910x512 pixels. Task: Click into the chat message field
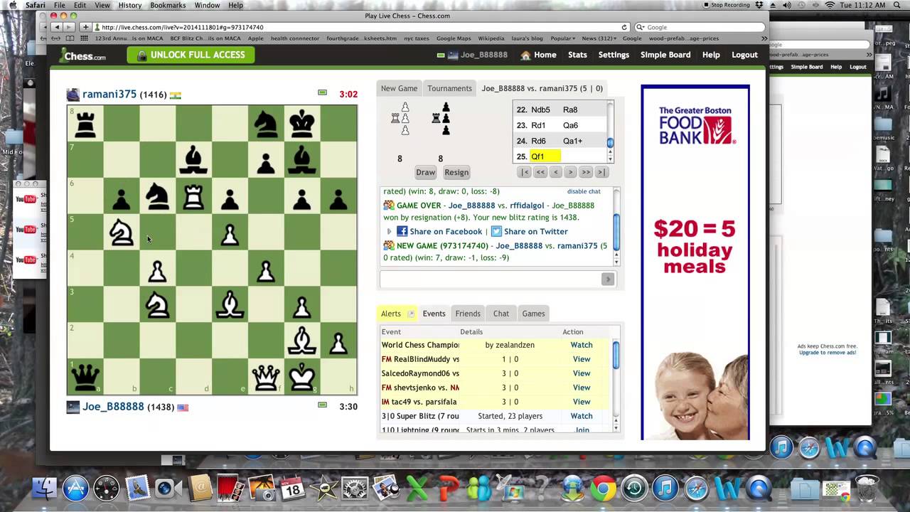click(490, 279)
